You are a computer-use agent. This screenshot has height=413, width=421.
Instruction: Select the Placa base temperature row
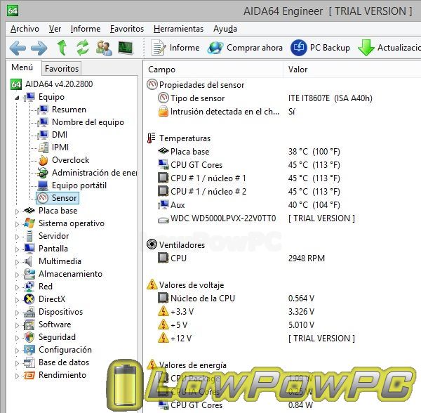click(283, 152)
